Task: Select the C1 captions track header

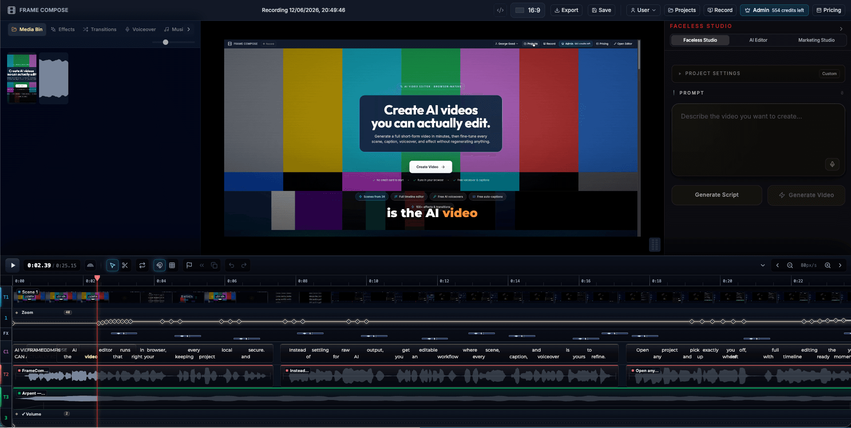Action: [6, 352]
